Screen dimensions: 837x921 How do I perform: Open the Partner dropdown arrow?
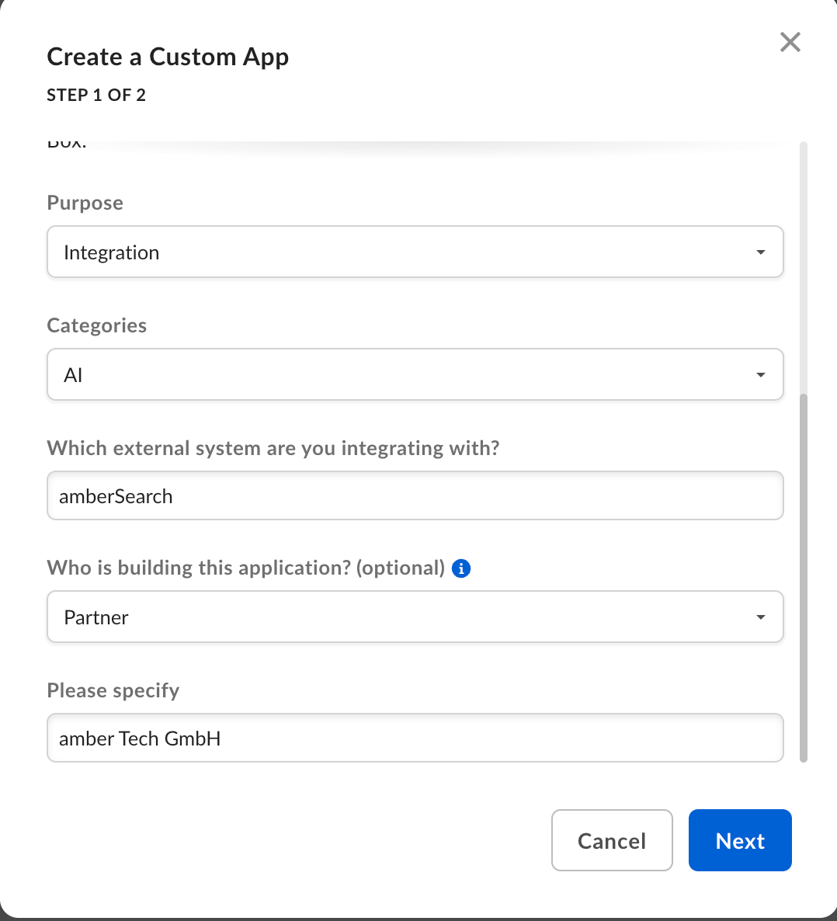click(x=761, y=617)
